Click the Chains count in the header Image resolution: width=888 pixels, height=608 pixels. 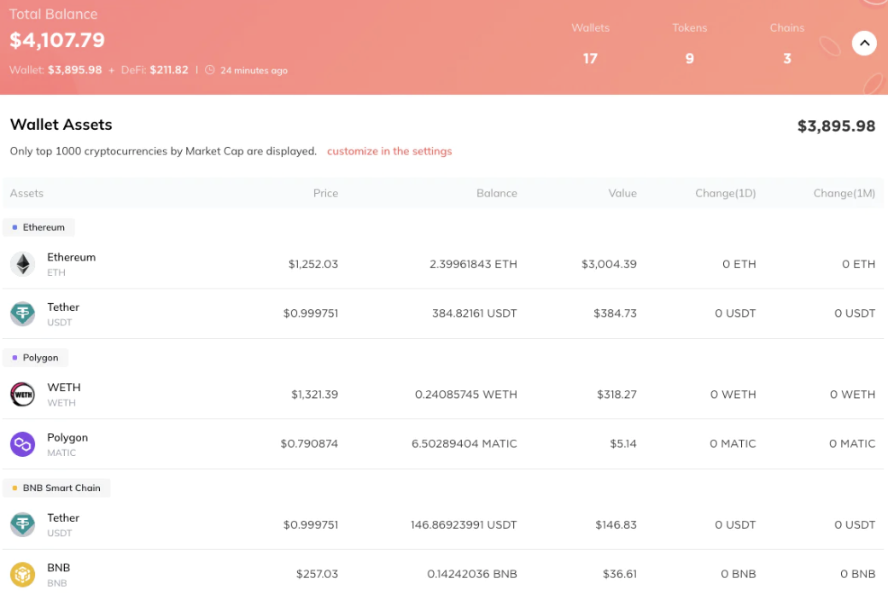point(786,58)
